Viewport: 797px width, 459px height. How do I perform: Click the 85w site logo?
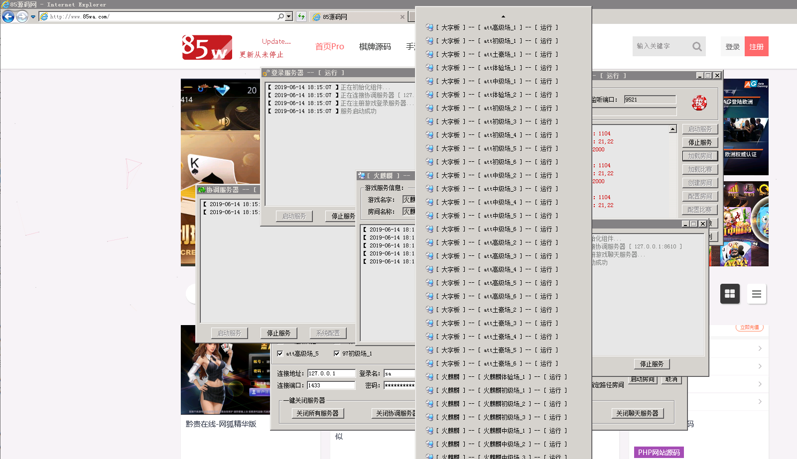[x=207, y=47]
